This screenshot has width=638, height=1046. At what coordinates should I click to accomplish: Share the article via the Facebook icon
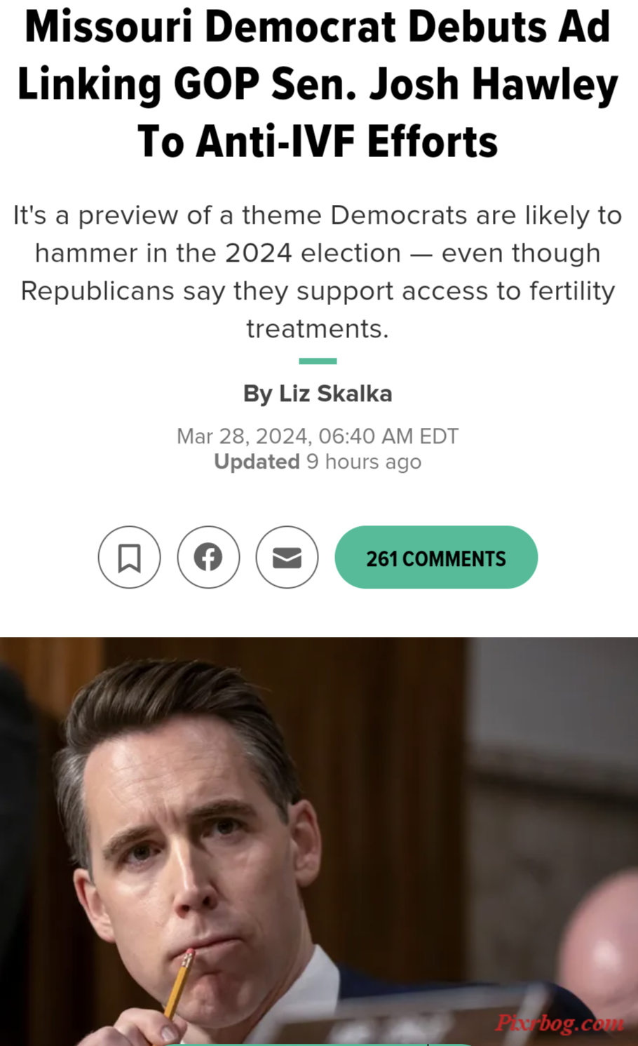point(208,557)
